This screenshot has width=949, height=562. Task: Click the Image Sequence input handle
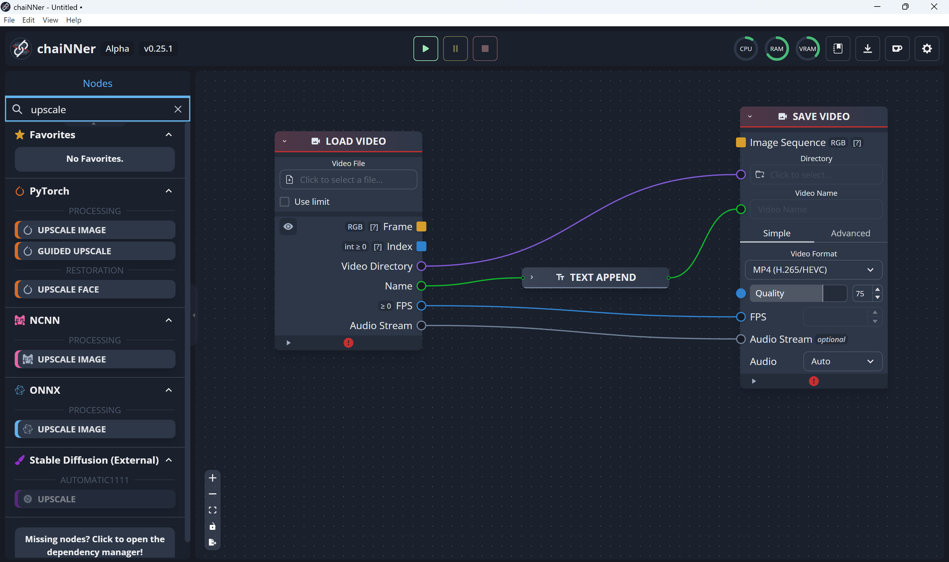pyautogui.click(x=741, y=142)
